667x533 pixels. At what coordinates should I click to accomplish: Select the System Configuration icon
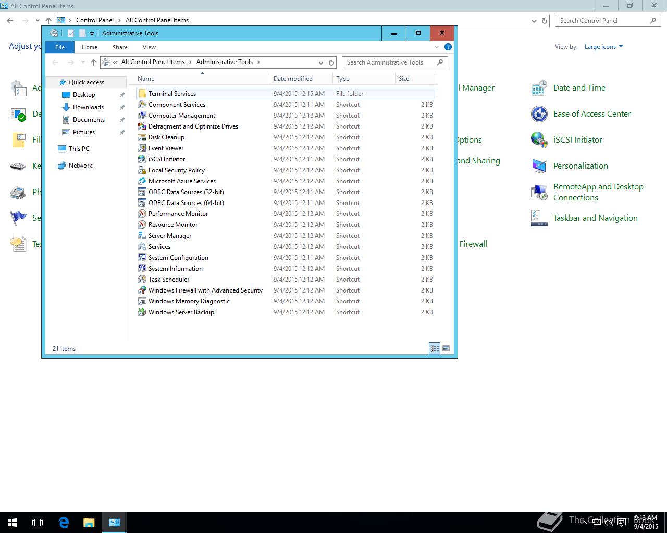click(x=142, y=258)
